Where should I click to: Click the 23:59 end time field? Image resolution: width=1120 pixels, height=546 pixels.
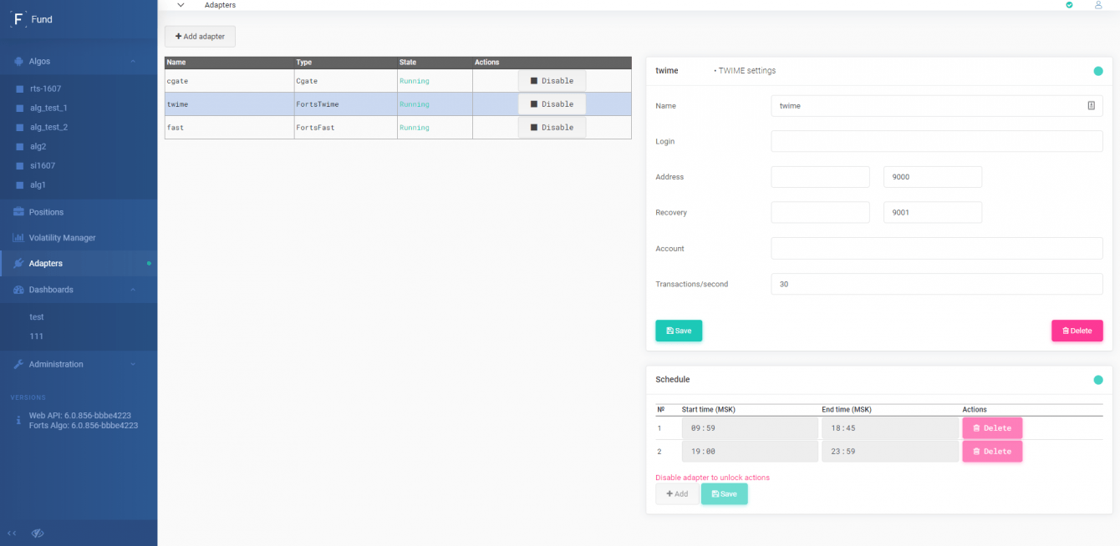coord(890,452)
